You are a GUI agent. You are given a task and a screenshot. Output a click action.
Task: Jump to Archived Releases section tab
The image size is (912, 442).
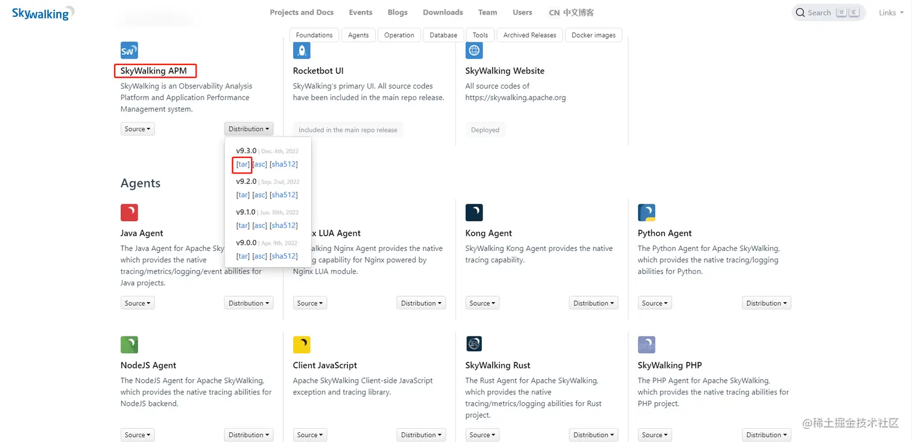(x=530, y=35)
